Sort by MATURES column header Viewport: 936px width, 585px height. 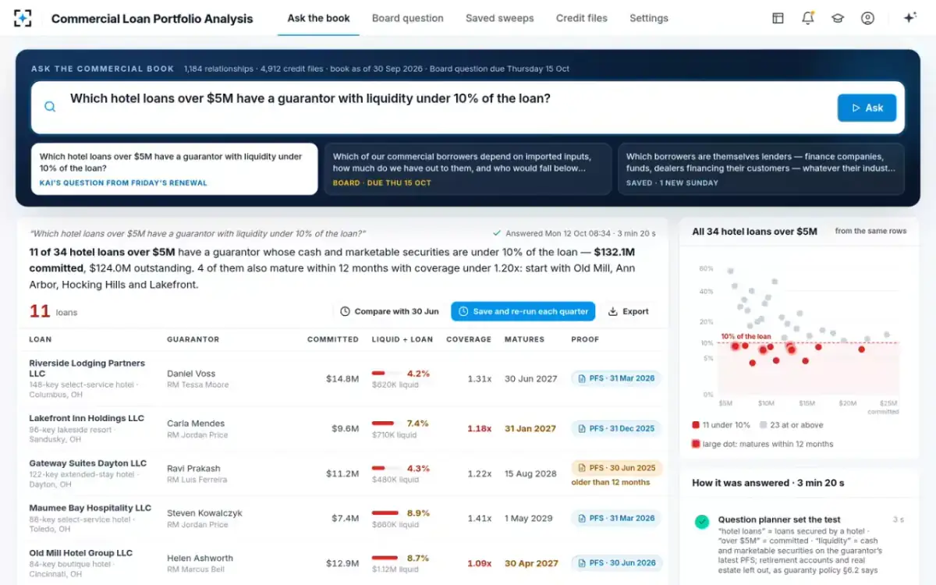[x=524, y=339]
